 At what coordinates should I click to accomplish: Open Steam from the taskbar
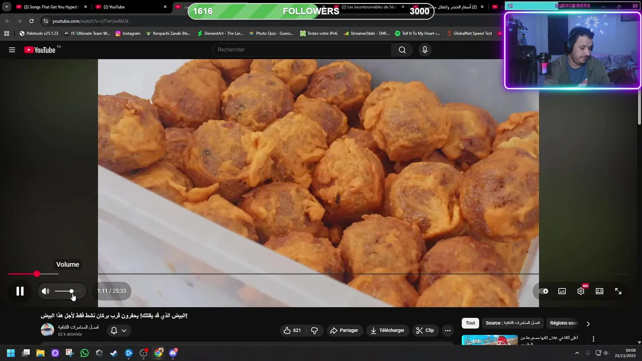point(114,353)
